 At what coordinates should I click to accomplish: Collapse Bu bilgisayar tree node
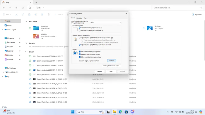tap(2, 68)
